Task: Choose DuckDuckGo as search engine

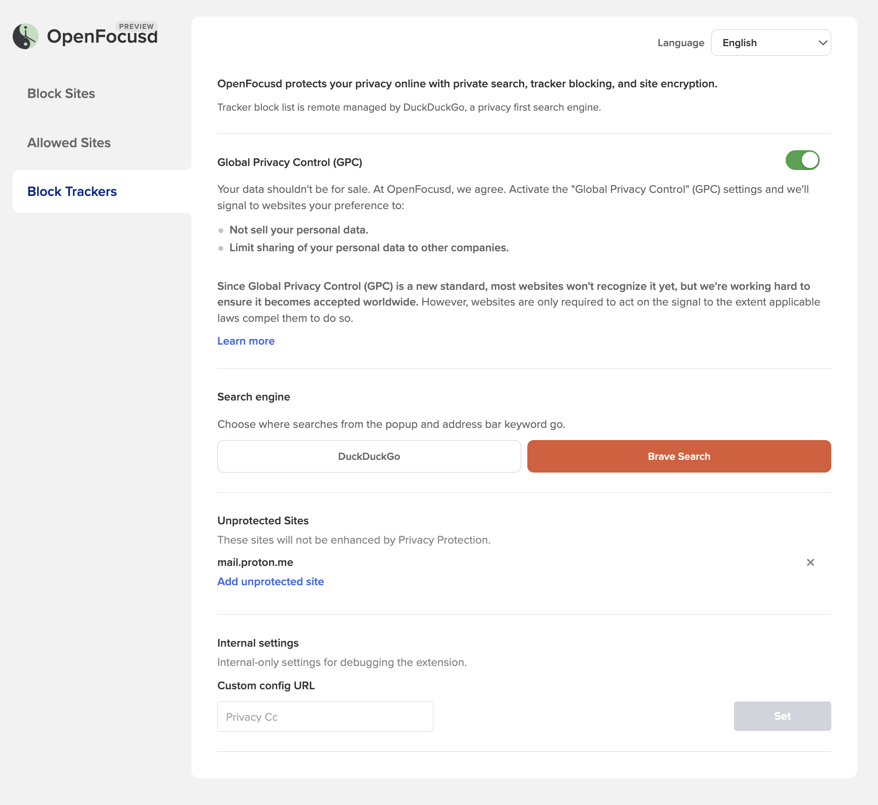Action: pyautogui.click(x=369, y=456)
